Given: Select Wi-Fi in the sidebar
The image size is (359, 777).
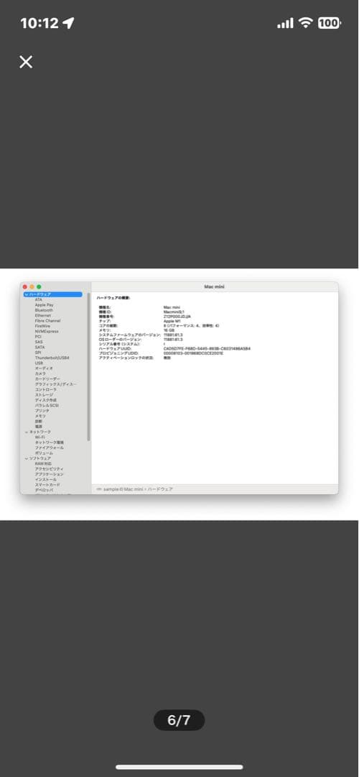Looking at the screenshot, I should [x=40, y=437].
